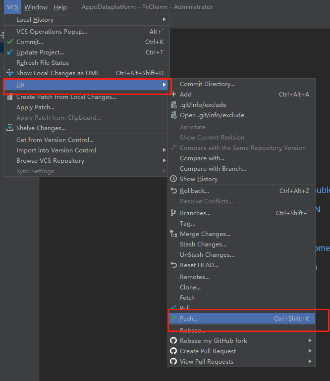Click the Ctrl+Alt+Z shortcut text
330x381 pixels.
294,191
